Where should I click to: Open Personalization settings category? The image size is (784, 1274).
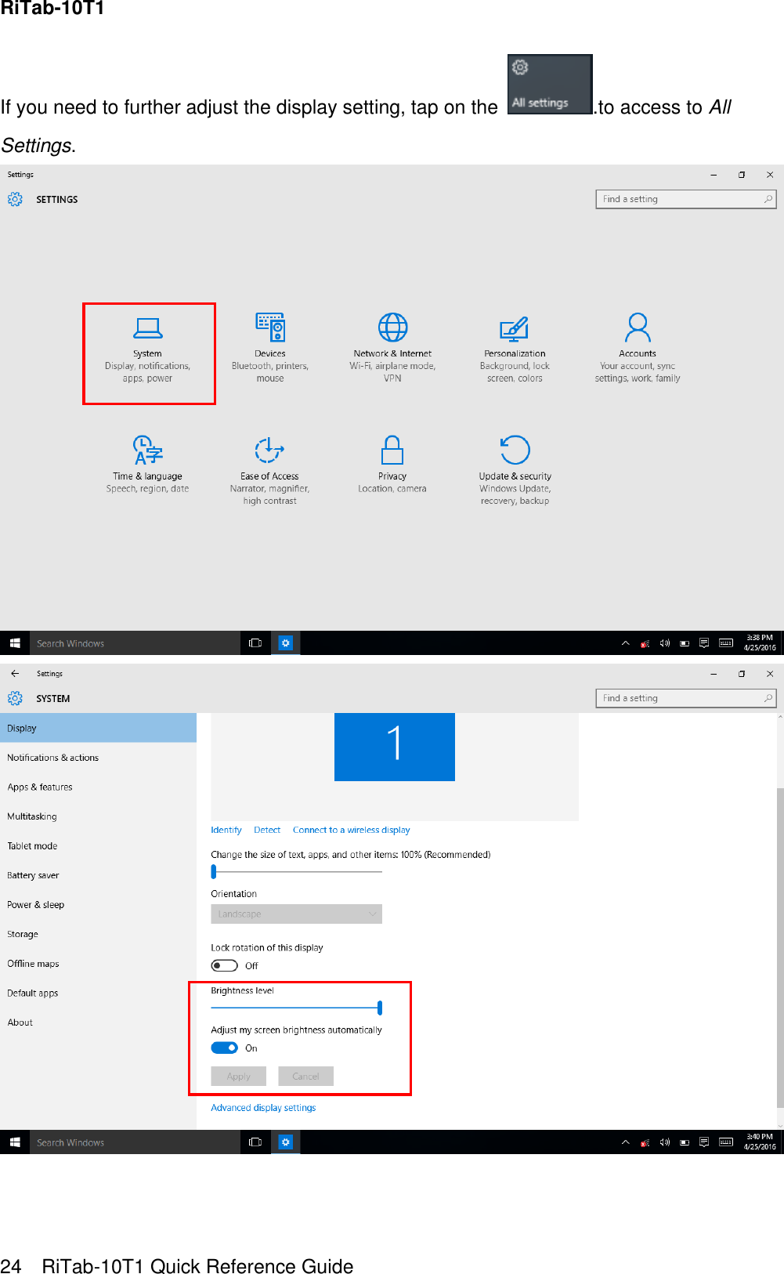(x=515, y=349)
